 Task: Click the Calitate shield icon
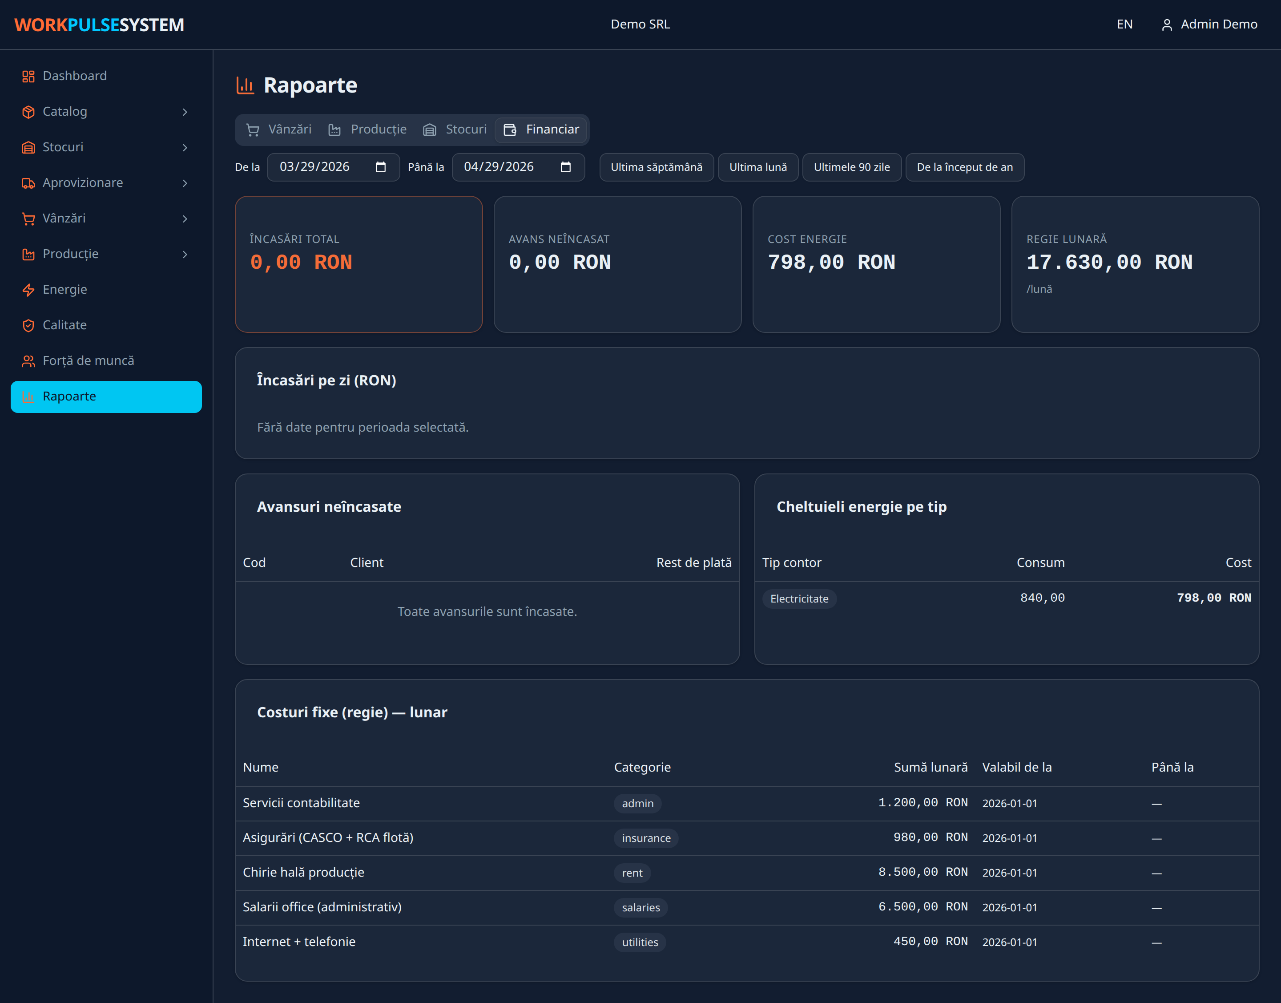point(28,325)
